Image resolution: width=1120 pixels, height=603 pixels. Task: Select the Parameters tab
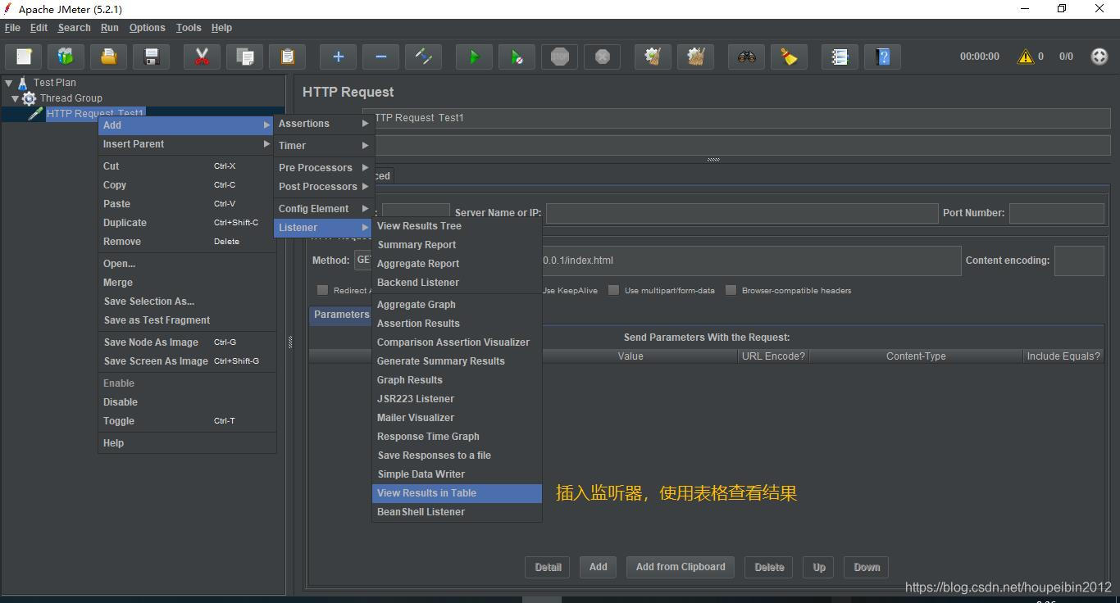[341, 315]
